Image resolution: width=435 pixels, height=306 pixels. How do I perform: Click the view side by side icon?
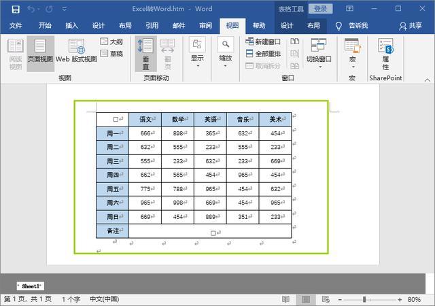click(x=294, y=41)
